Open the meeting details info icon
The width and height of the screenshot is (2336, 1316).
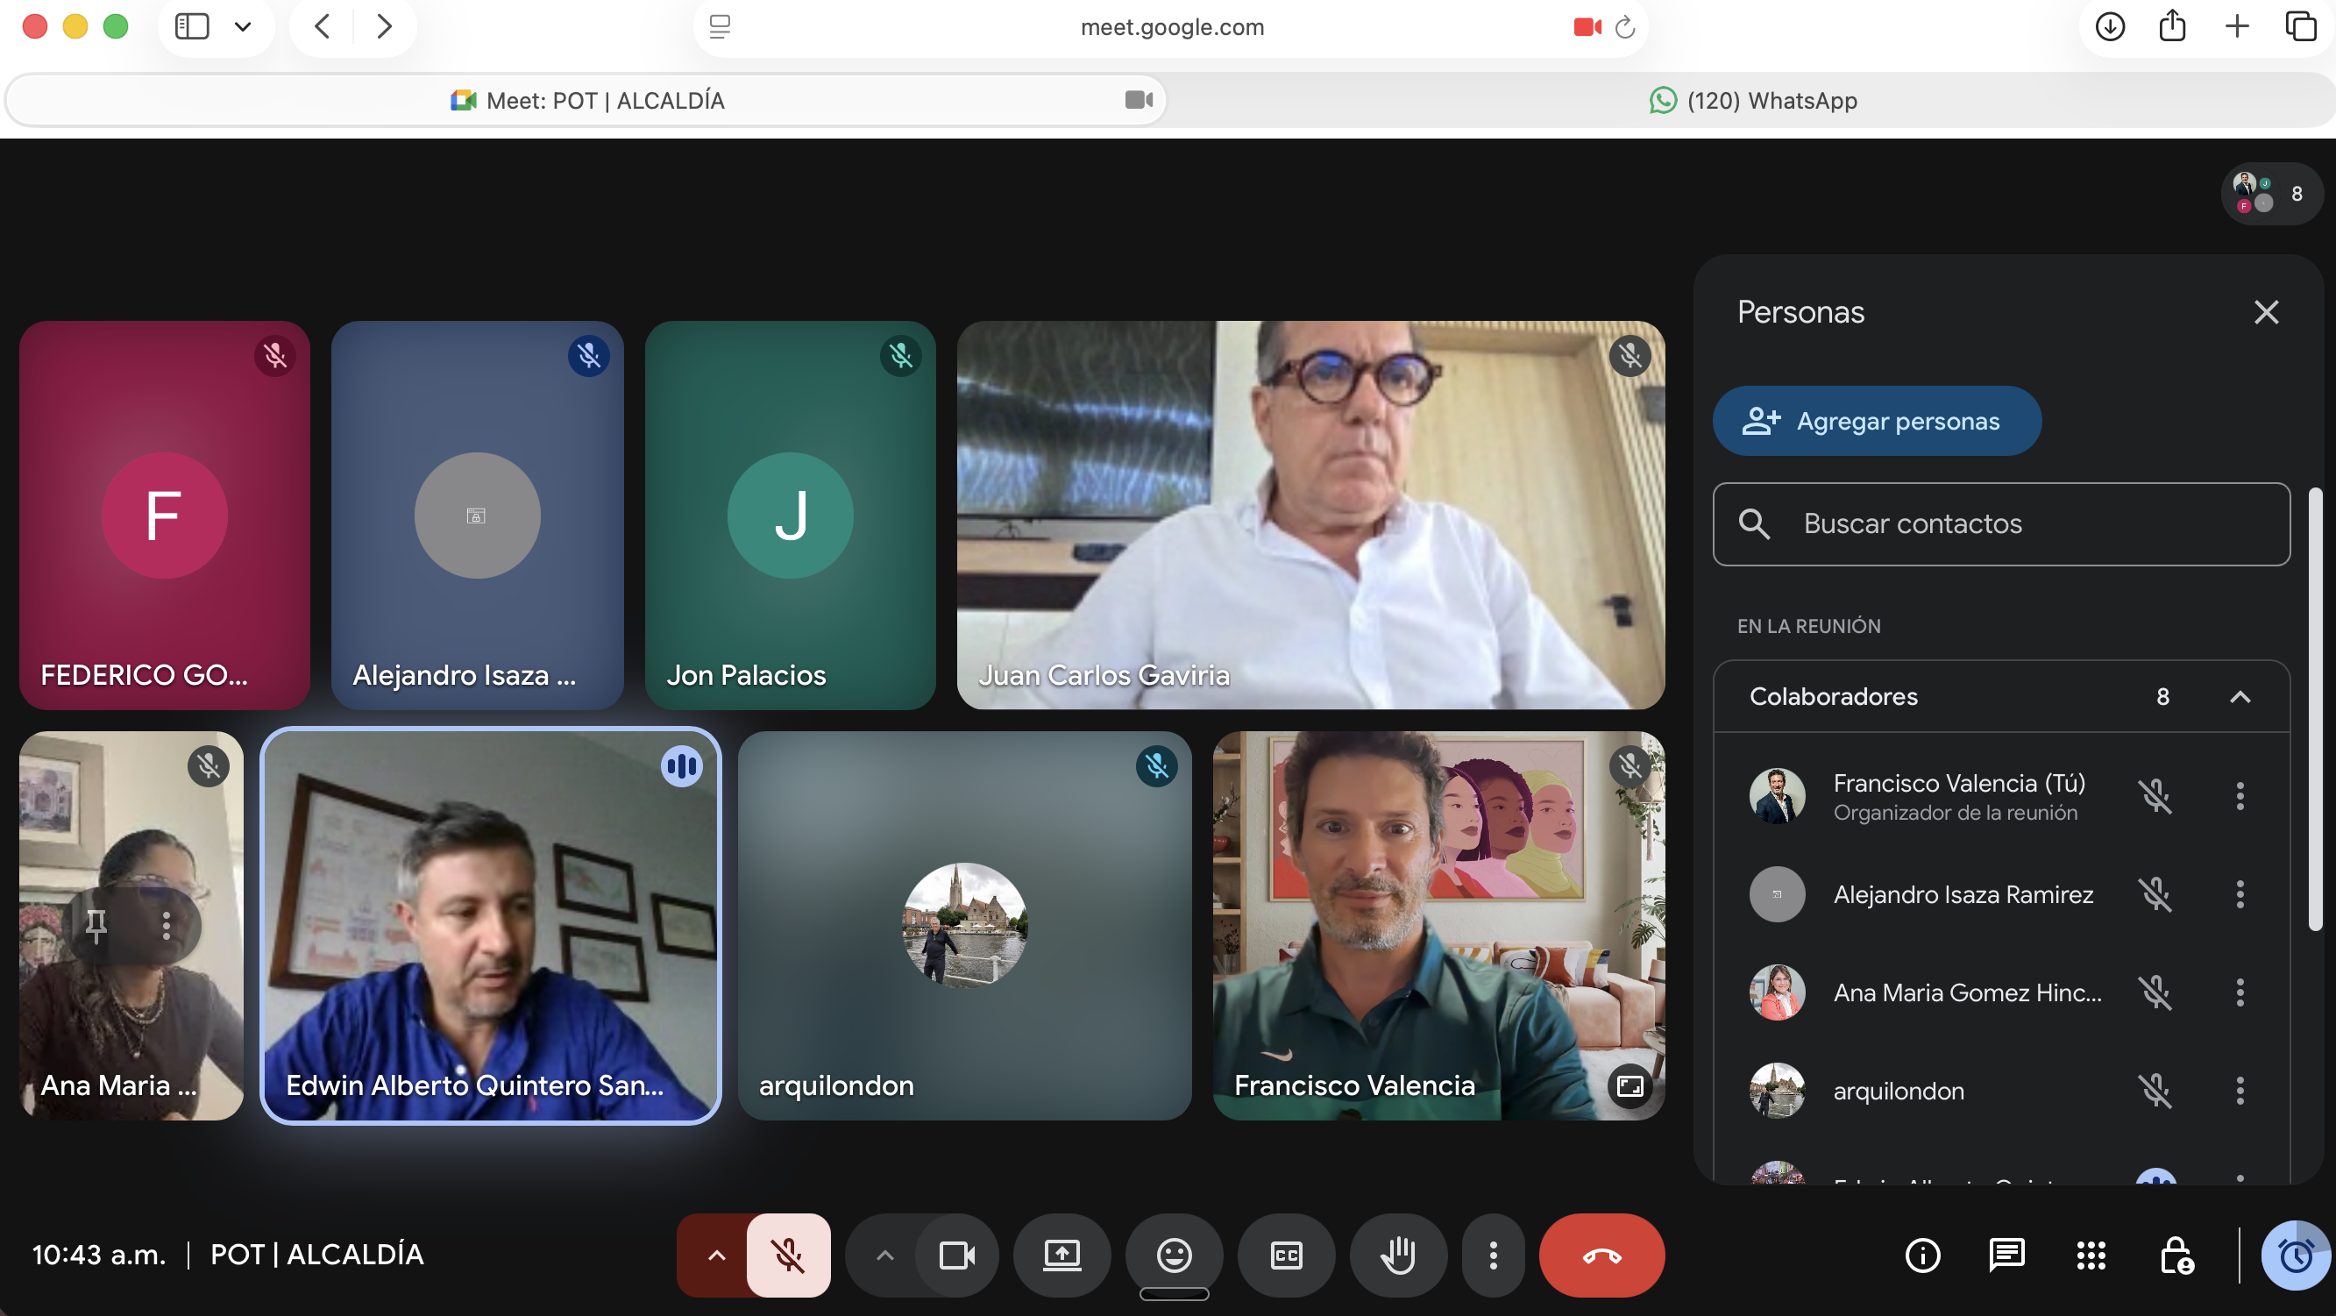pyautogui.click(x=1922, y=1256)
